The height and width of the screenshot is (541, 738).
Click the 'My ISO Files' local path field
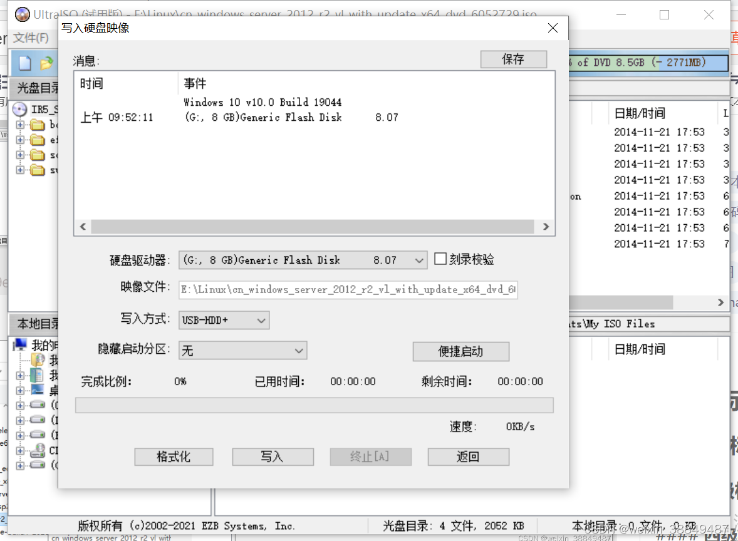[648, 324]
